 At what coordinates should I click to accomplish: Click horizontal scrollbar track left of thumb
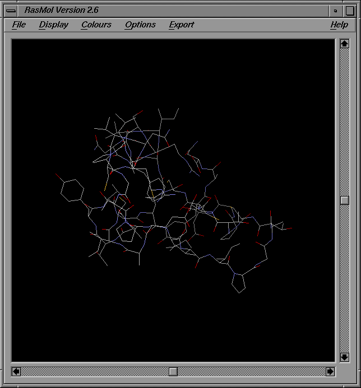(x=95, y=371)
